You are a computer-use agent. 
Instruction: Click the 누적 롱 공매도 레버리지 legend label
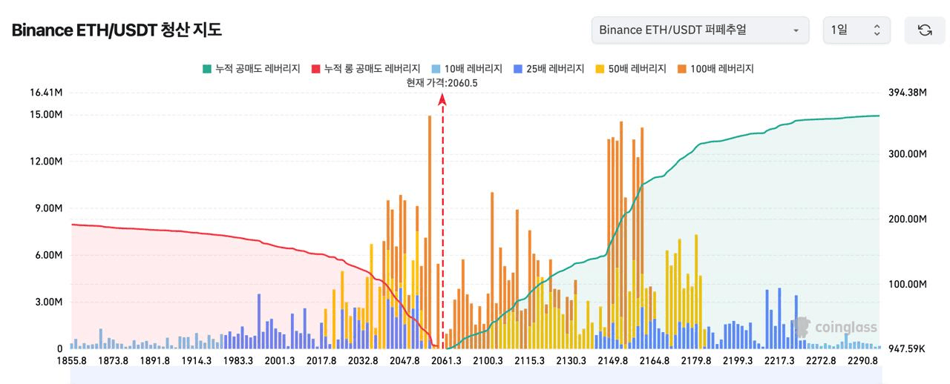[x=373, y=69]
